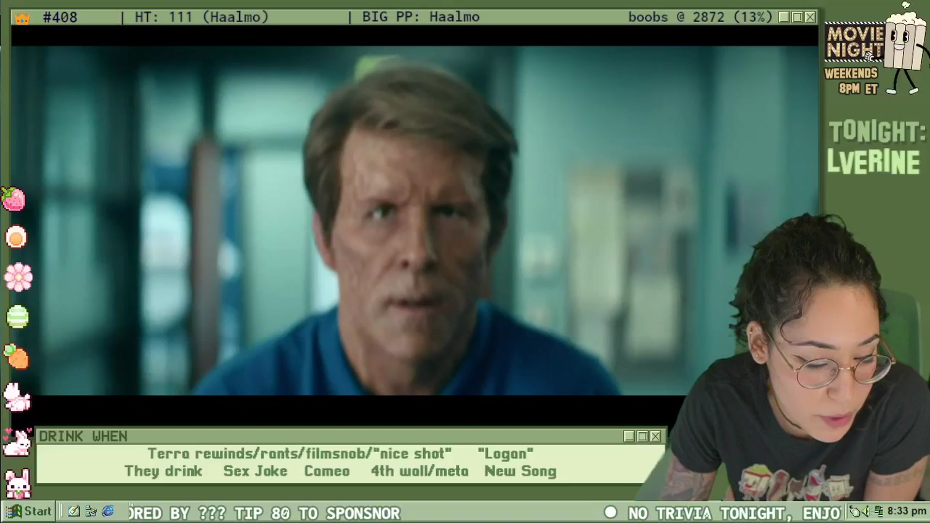Minimize the movie player window
This screenshot has height=523, width=930.
(784, 17)
